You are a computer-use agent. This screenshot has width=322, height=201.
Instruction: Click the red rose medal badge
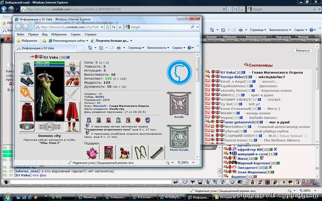click(x=138, y=120)
